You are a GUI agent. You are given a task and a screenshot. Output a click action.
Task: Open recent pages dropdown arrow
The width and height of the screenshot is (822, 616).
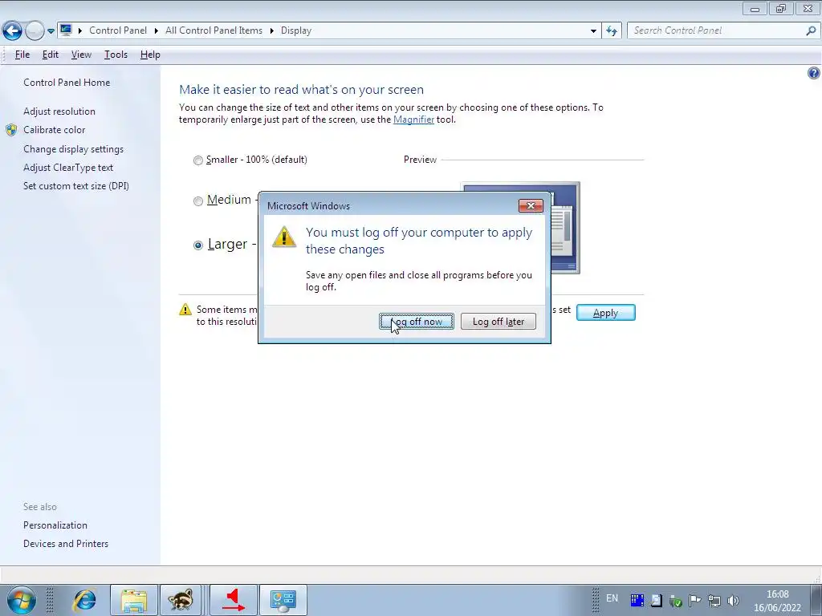pyautogui.click(x=51, y=31)
